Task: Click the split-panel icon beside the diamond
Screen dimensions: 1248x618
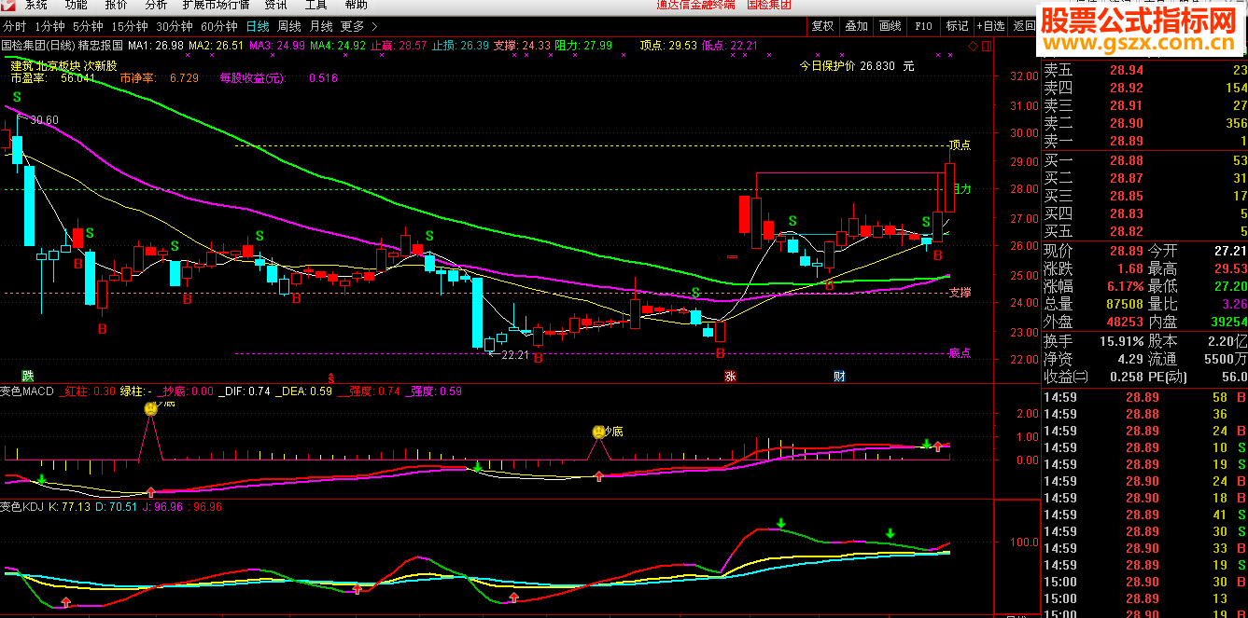Action: [x=986, y=46]
